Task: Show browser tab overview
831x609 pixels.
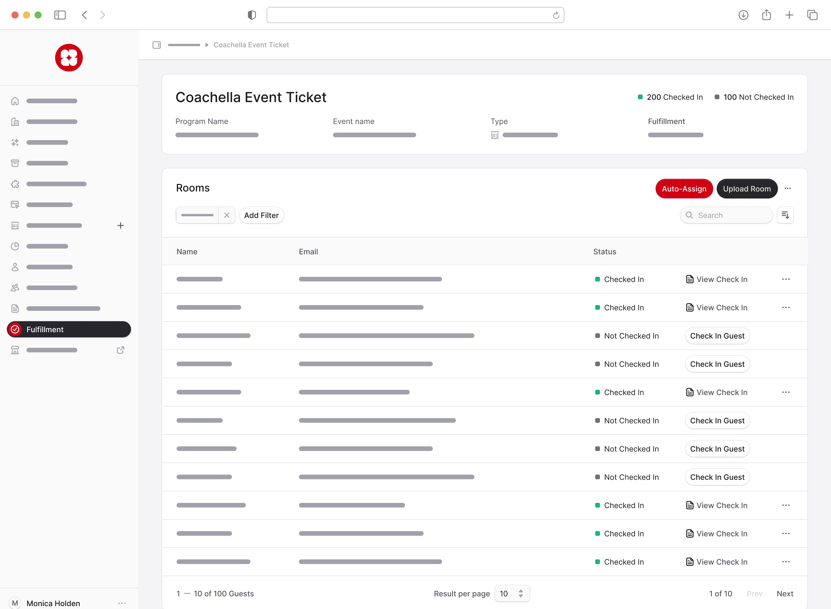Action: 813,15
